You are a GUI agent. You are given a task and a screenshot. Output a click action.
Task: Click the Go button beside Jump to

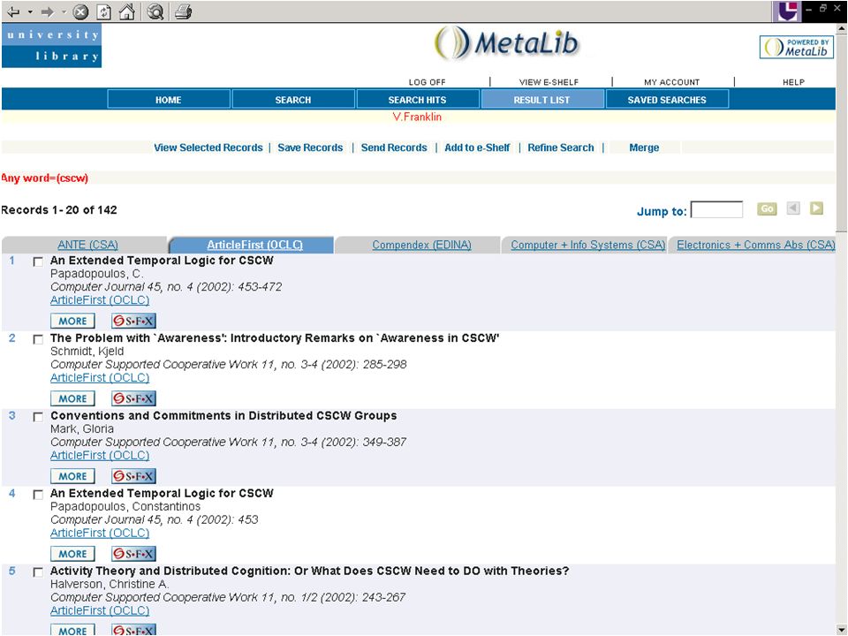point(767,208)
